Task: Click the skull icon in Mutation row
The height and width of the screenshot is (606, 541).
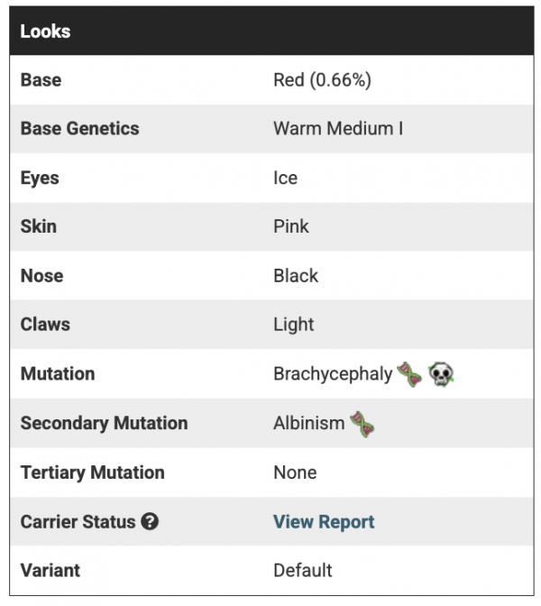Action: click(442, 374)
